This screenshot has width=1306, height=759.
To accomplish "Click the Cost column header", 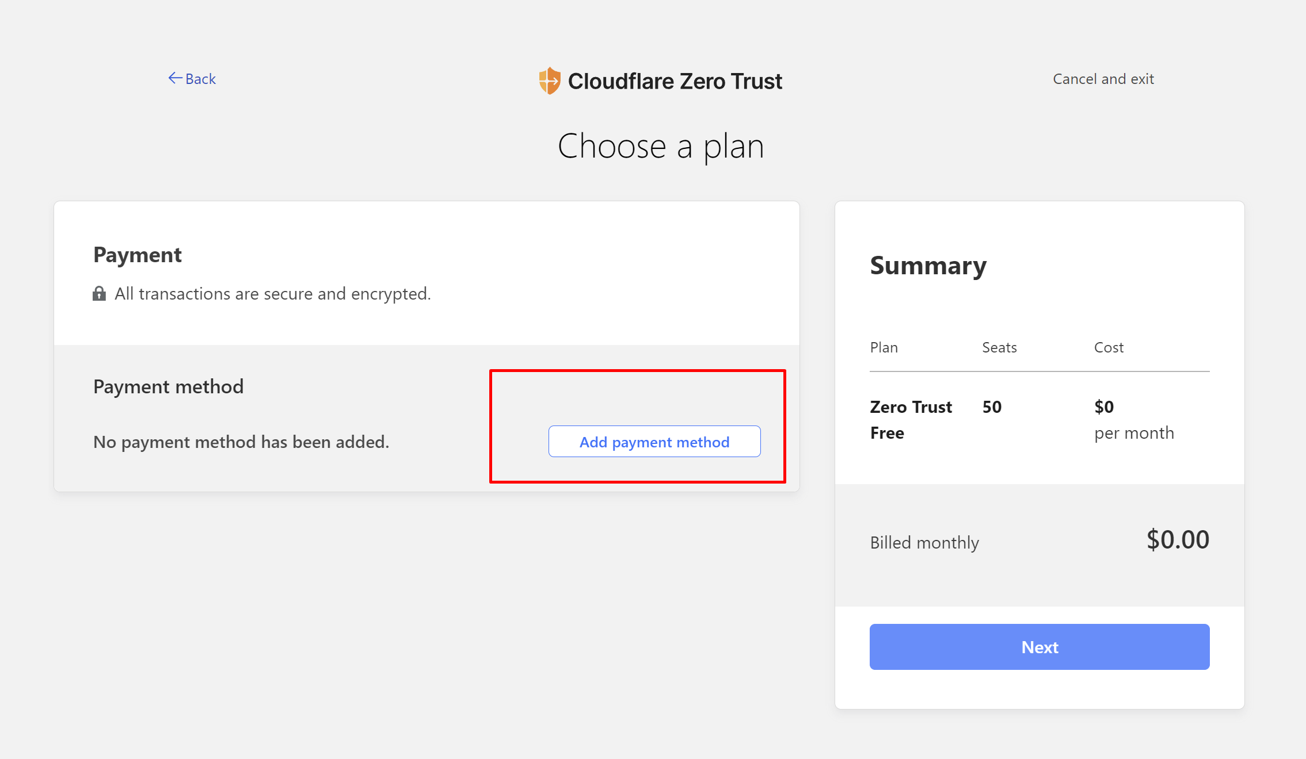I will (1108, 347).
